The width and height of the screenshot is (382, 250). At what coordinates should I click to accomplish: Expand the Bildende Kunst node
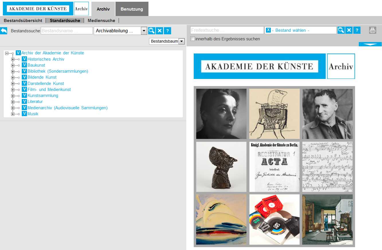13,78
